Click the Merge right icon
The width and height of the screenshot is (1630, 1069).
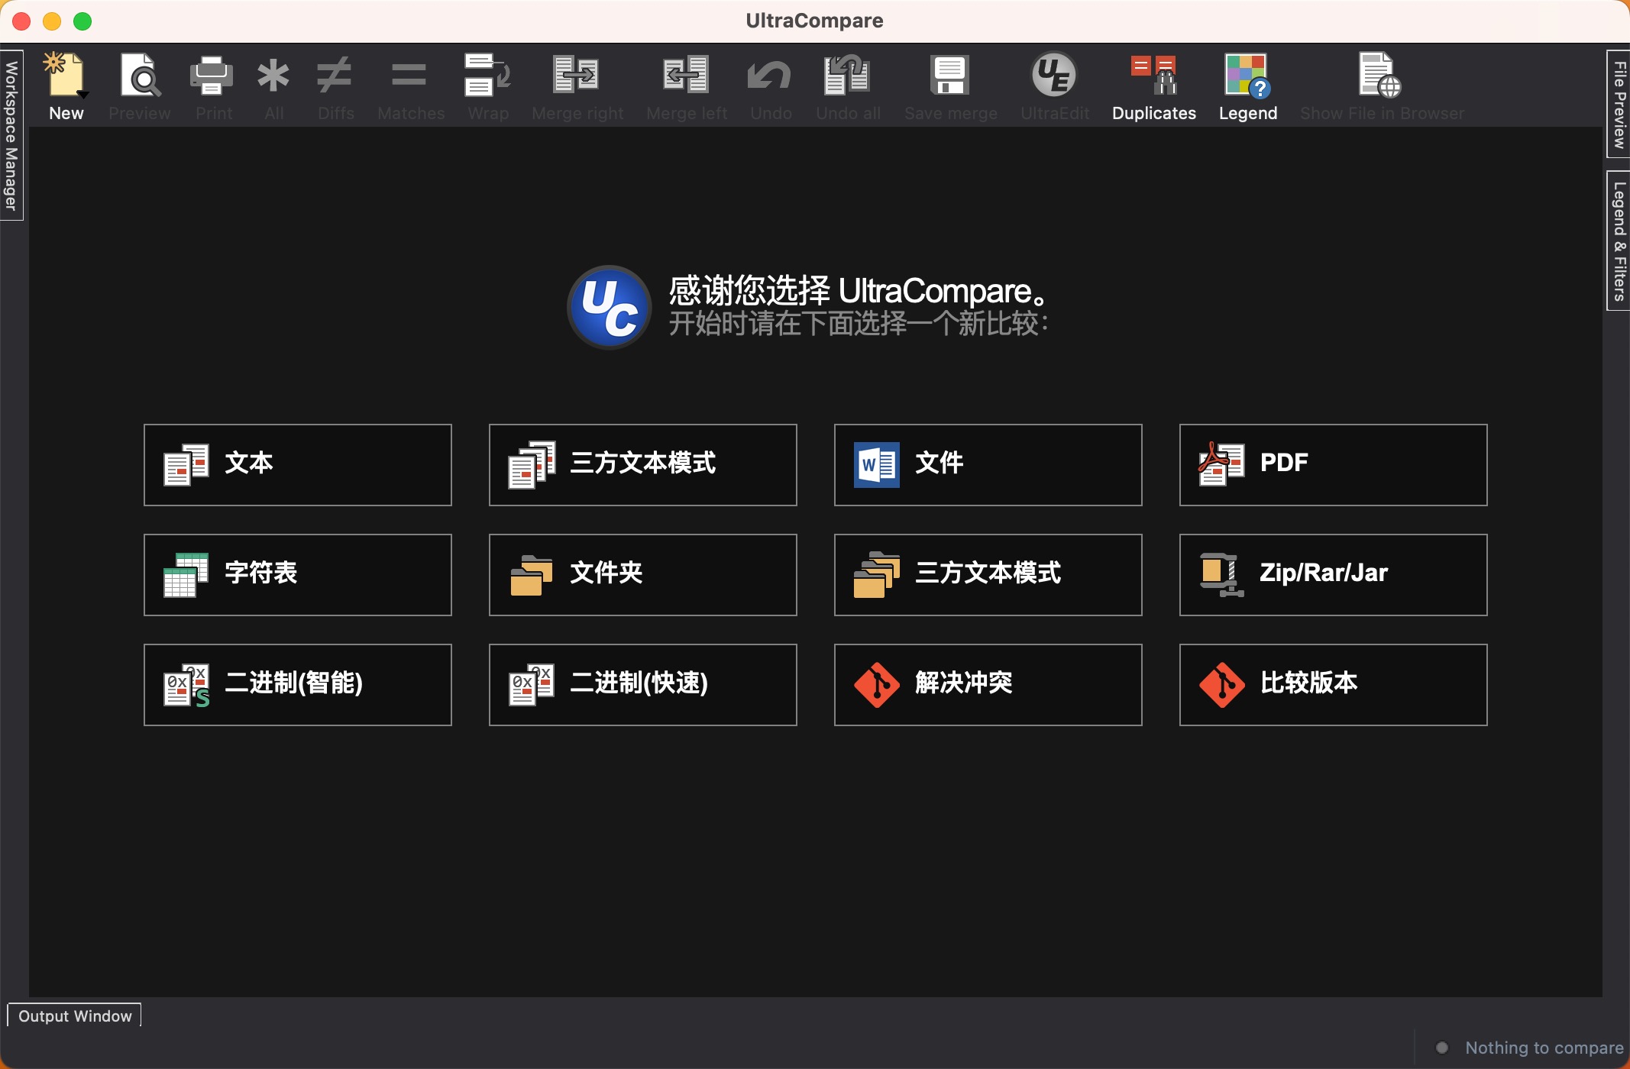pyautogui.click(x=576, y=74)
